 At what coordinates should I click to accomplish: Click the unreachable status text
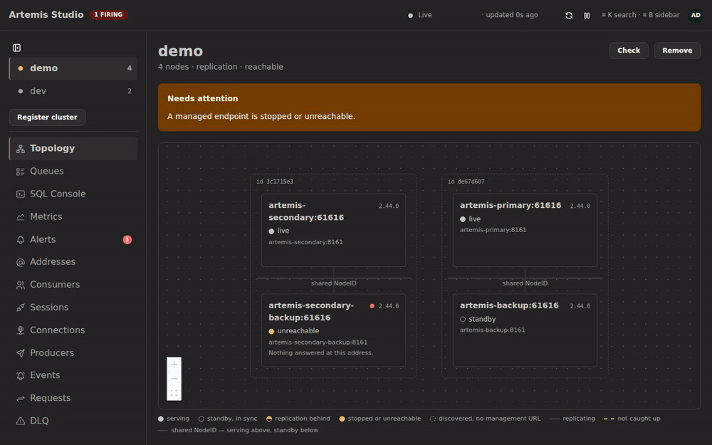298,331
